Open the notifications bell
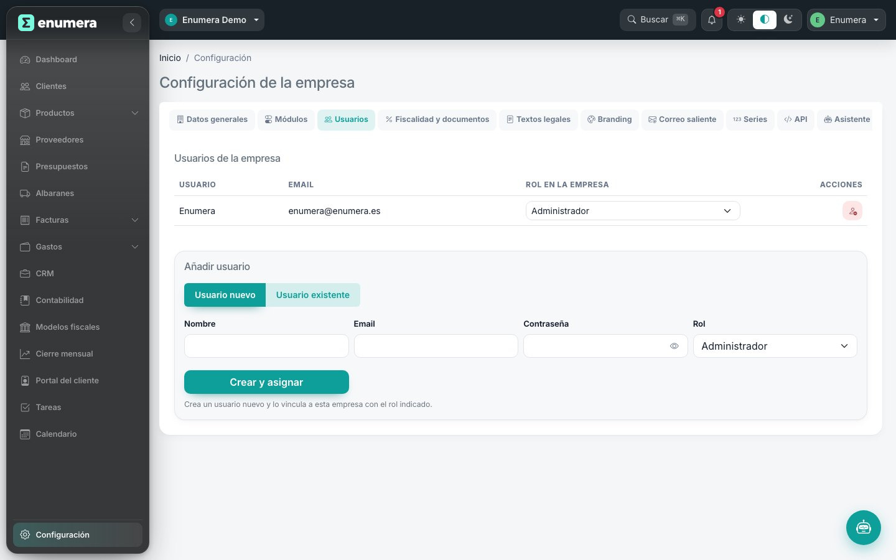The width and height of the screenshot is (896, 560). pos(712,20)
